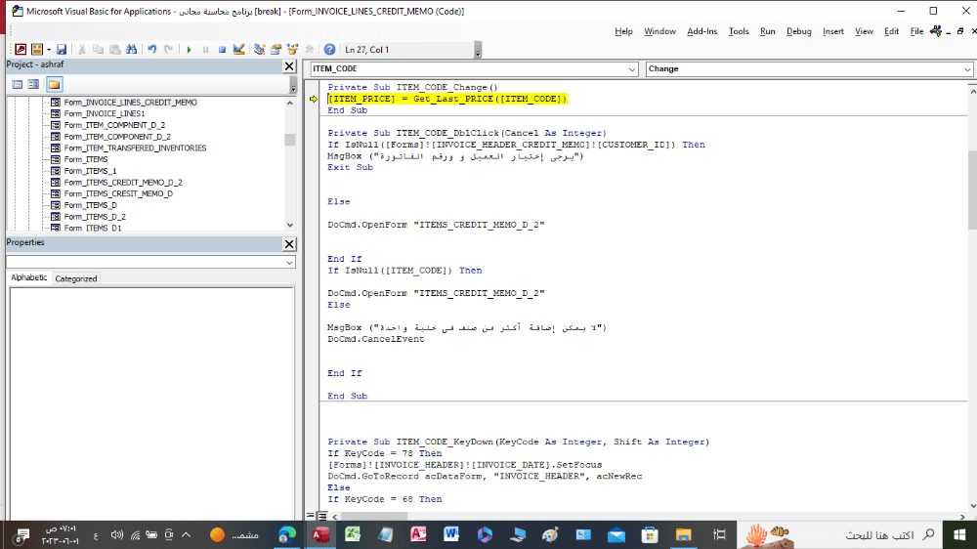Toggle Folders view in Project pane
Screen dimensions: 977x549
(54, 84)
